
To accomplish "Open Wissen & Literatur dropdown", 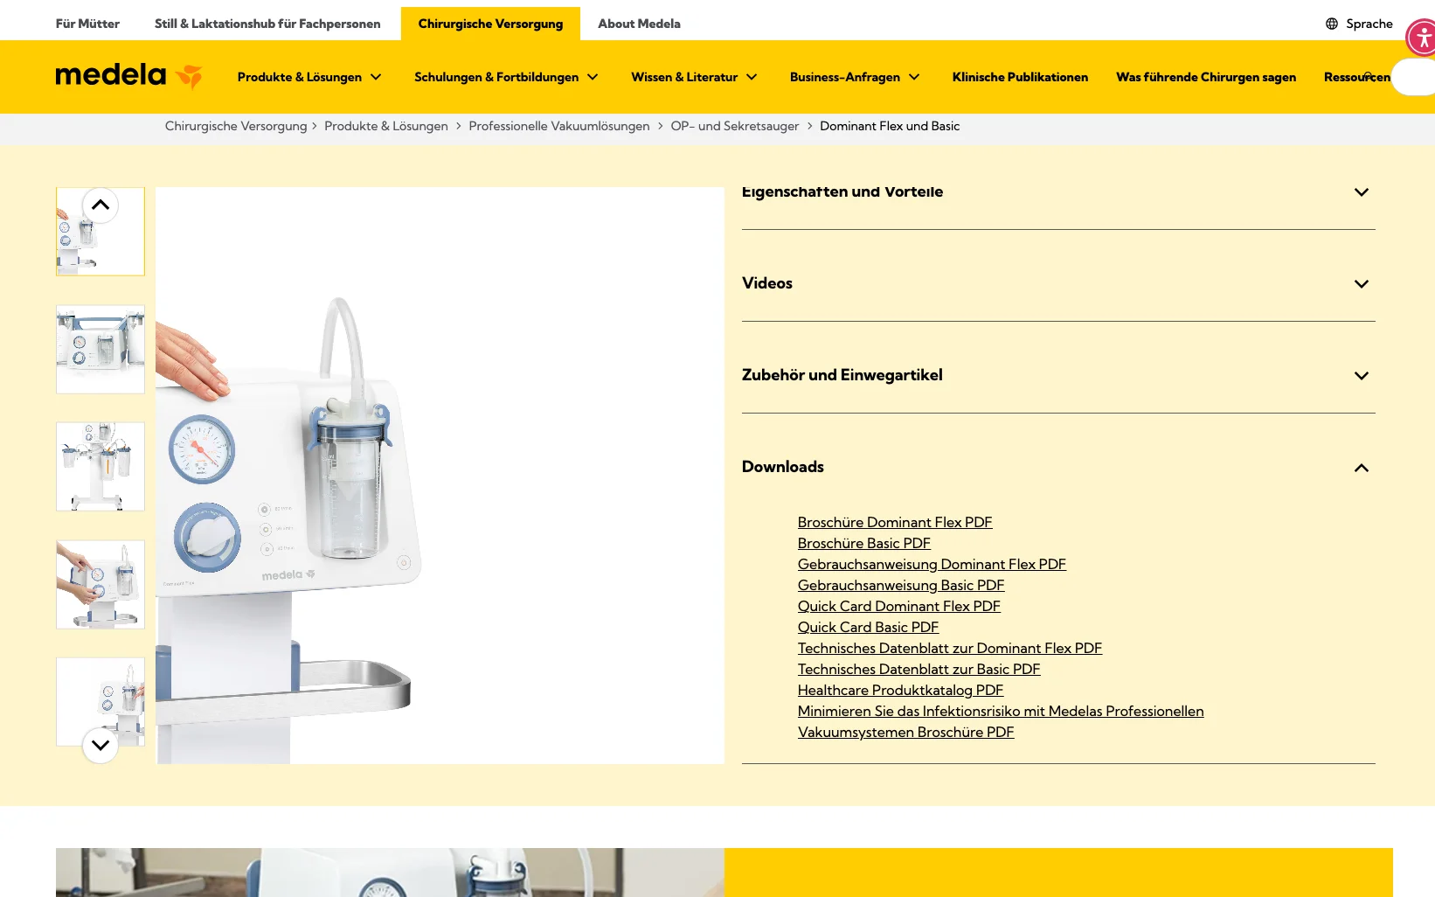I will click(x=694, y=77).
